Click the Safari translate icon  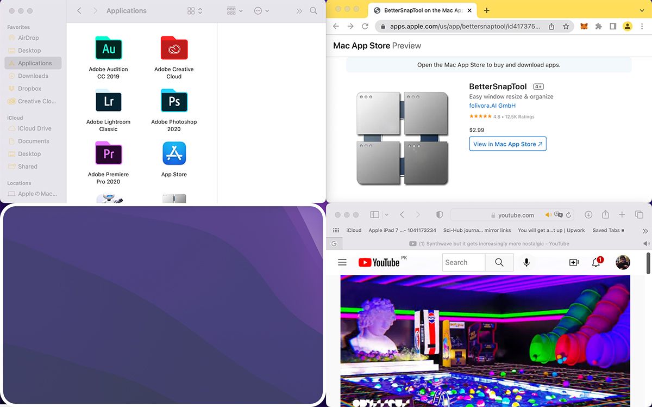coord(559,215)
